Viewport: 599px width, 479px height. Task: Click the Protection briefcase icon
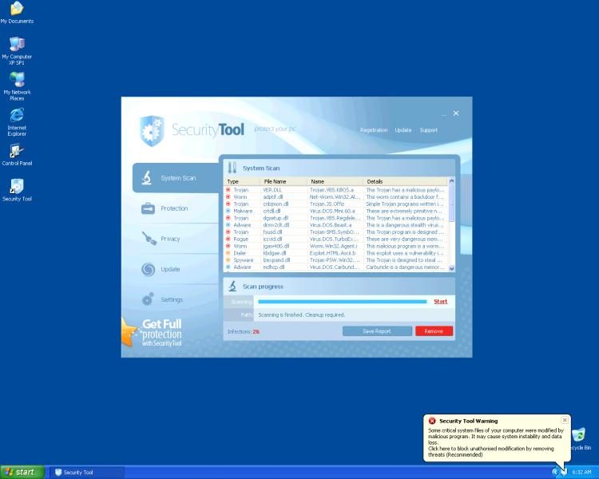[148, 208]
